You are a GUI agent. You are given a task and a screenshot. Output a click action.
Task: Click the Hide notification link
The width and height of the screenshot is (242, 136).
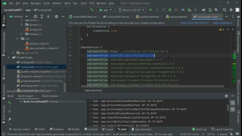pos(222,23)
